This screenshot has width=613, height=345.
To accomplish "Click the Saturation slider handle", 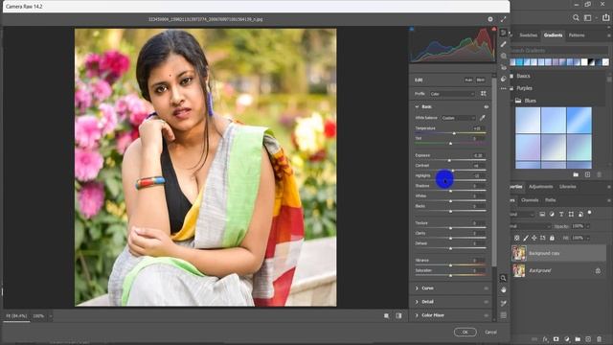I will point(450,275).
